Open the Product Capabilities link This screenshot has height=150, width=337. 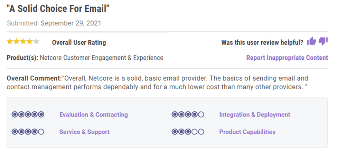247,132
